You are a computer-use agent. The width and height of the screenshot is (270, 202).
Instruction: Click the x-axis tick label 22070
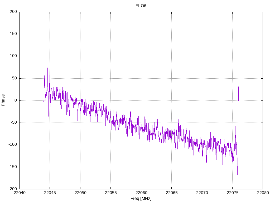click(202, 193)
